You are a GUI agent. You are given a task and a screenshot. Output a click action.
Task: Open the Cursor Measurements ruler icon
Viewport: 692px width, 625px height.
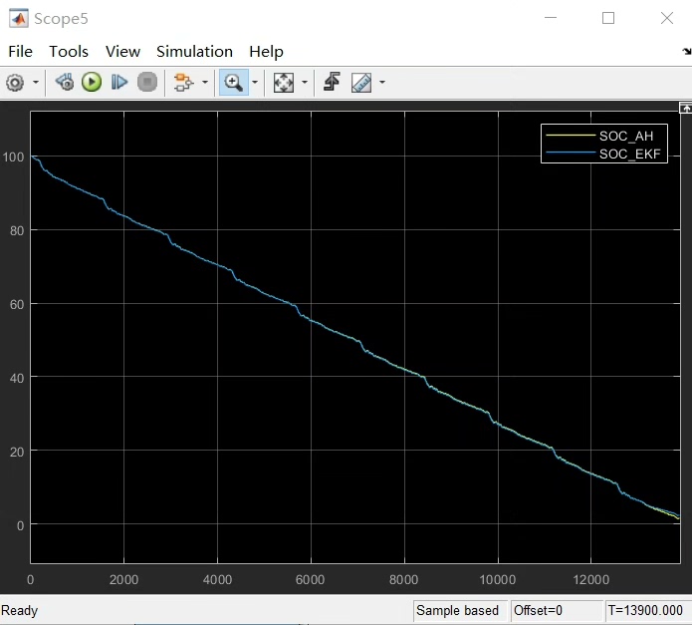click(361, 83)
